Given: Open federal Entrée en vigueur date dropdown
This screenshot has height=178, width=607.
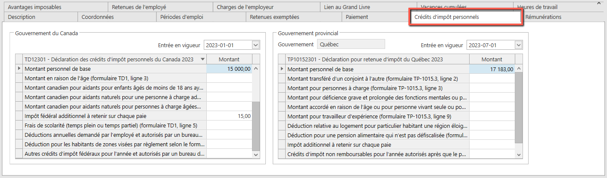Looking at the screenshot, I should point(256,45).
